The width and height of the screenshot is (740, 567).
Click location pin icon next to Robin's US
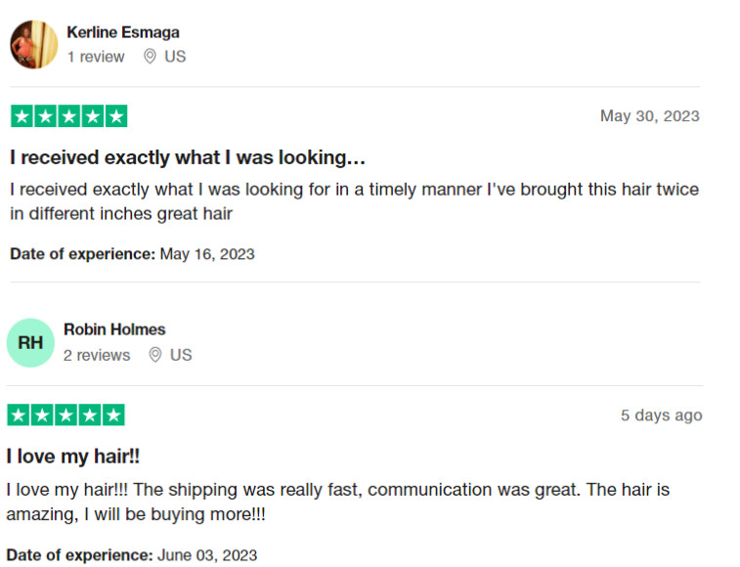(155, 355)
